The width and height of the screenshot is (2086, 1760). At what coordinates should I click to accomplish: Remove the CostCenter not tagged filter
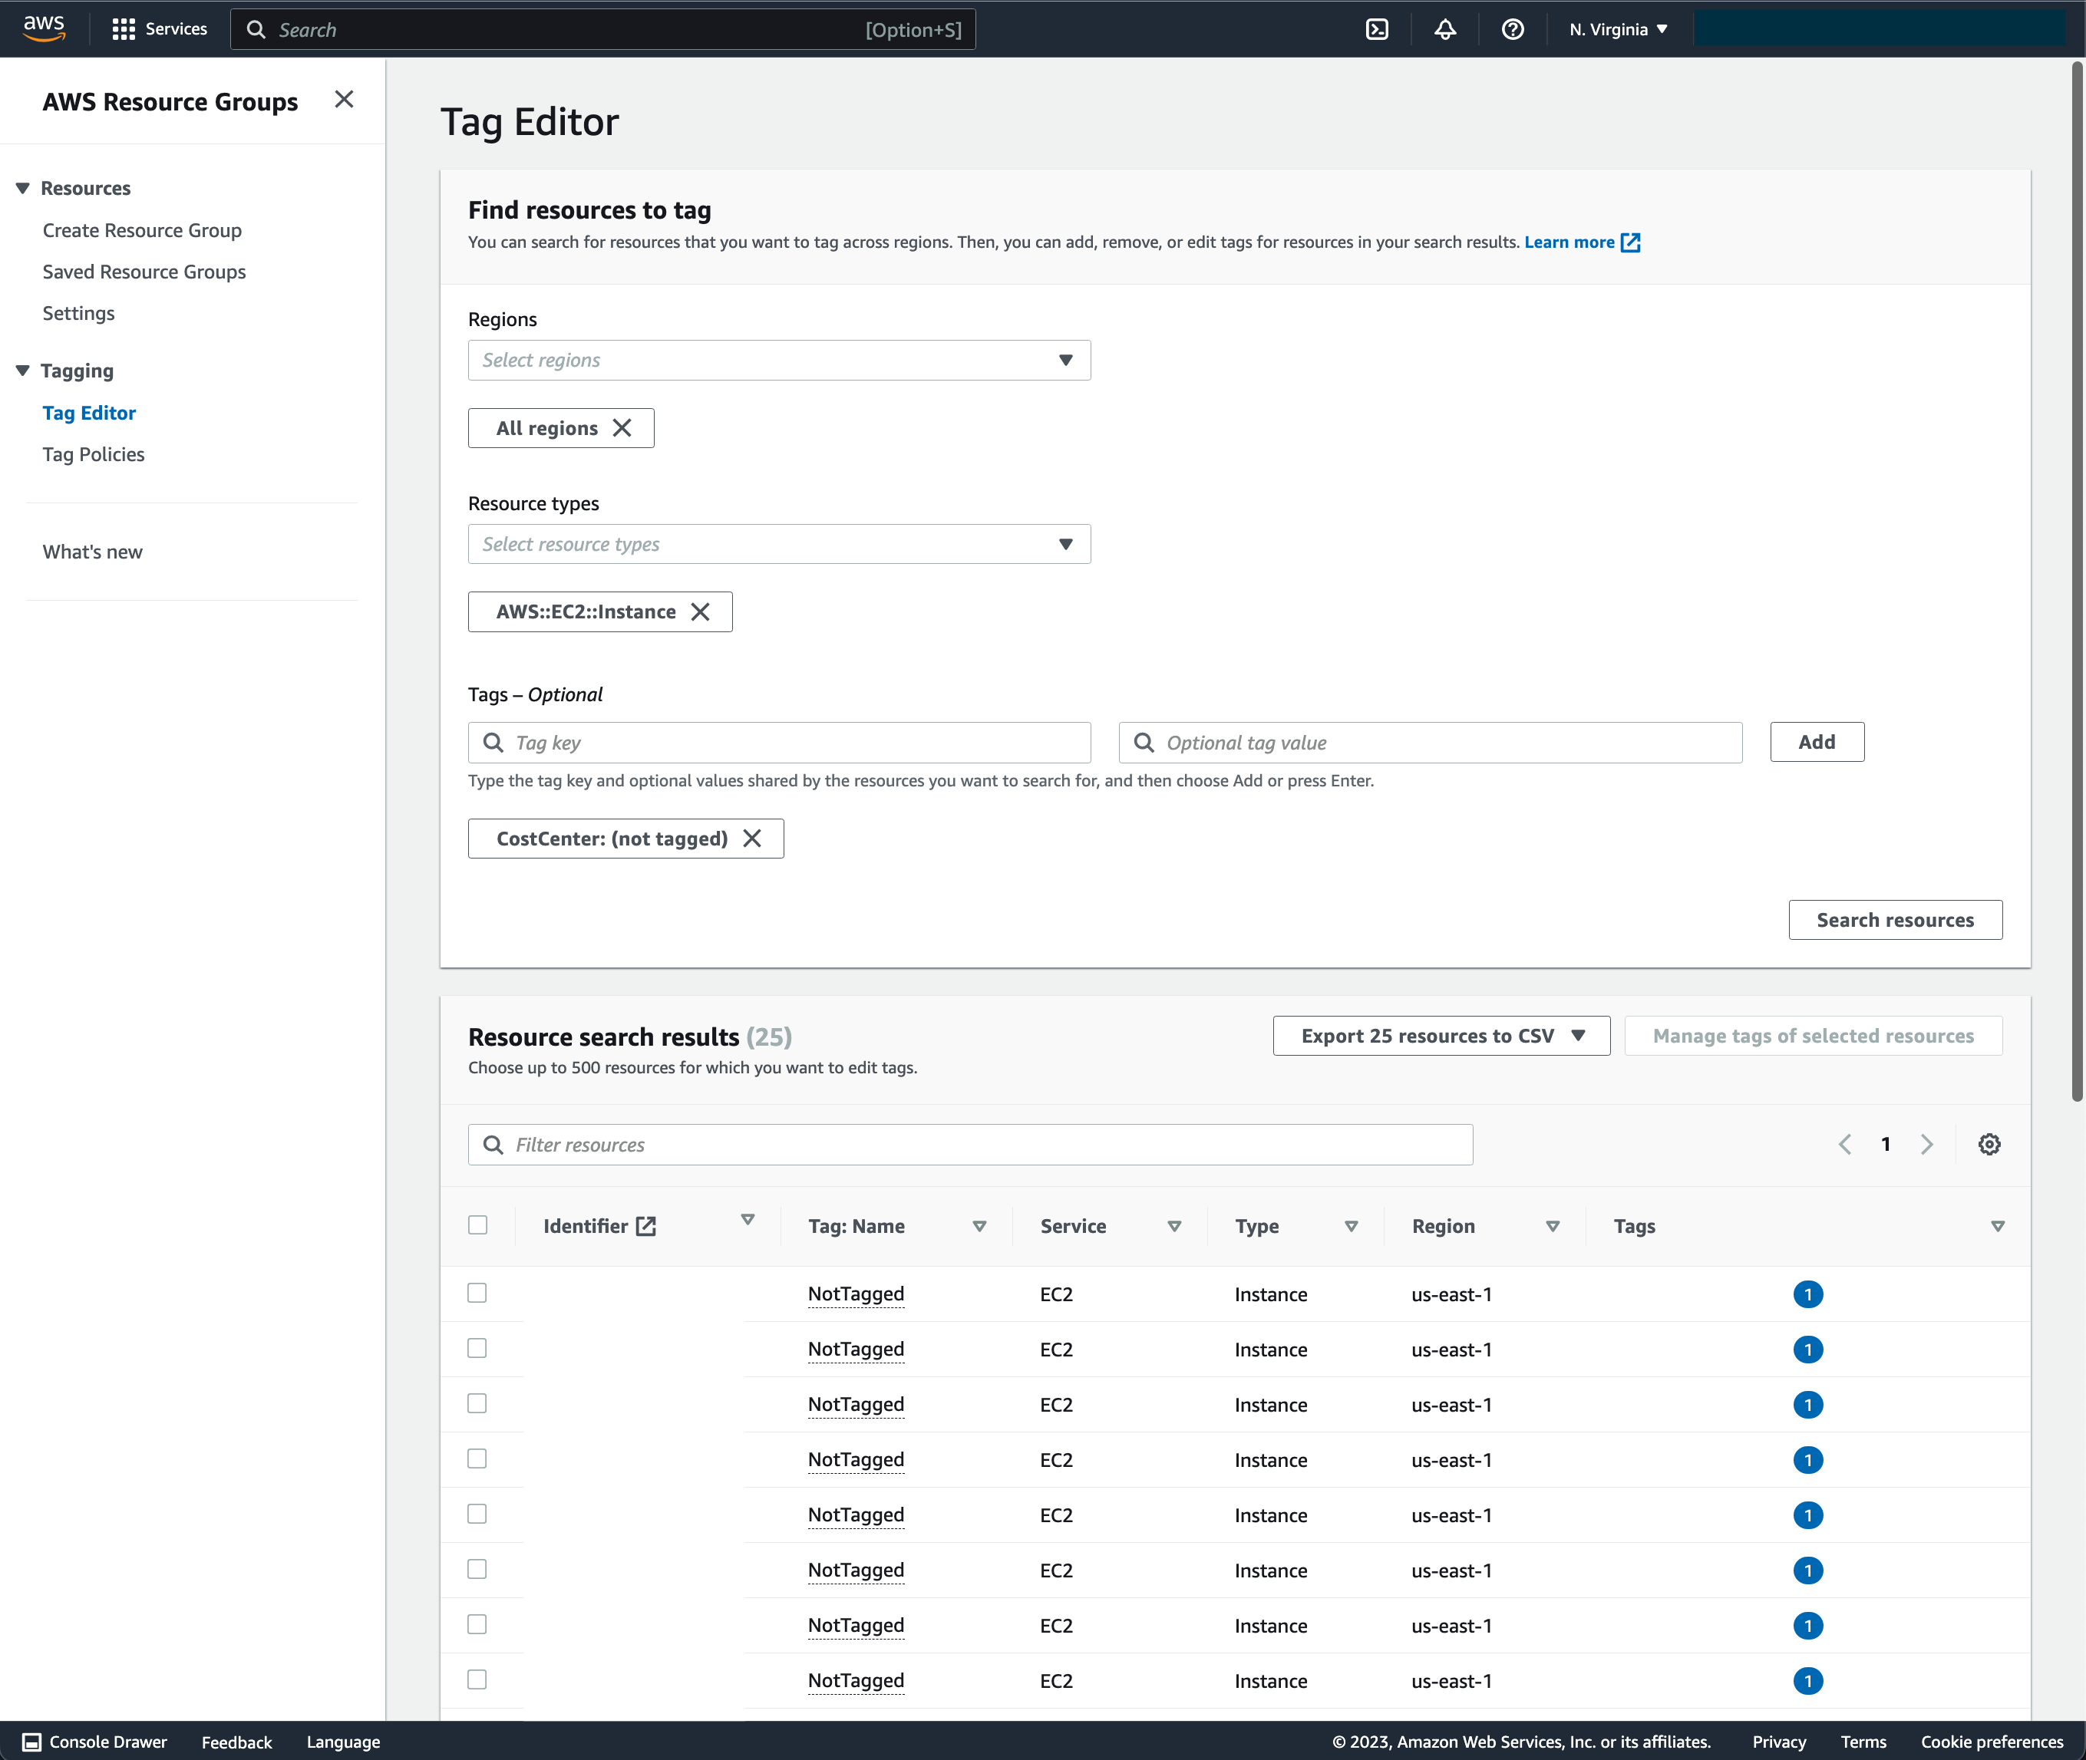tap(754, 838)
